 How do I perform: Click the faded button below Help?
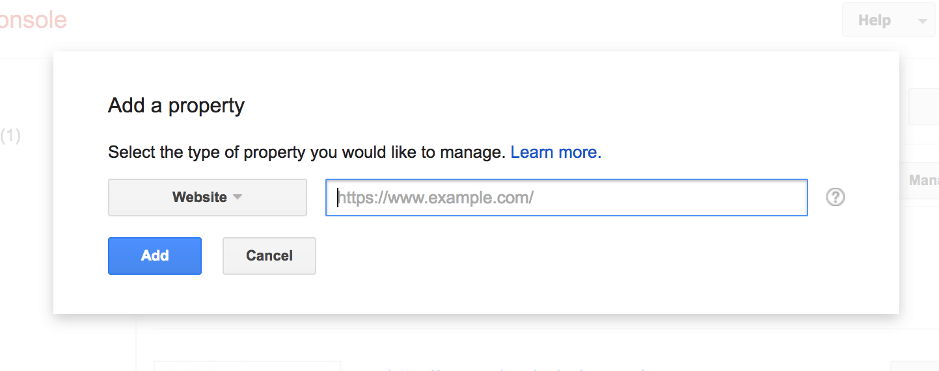point(923,107)
